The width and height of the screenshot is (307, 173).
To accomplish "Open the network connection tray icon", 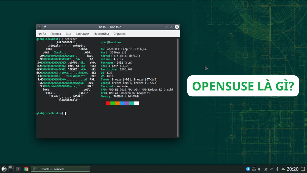I will coord(271,169).
